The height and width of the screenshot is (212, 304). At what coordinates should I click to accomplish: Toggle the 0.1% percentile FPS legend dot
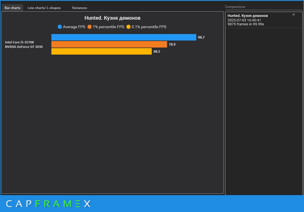coord(128,27)
